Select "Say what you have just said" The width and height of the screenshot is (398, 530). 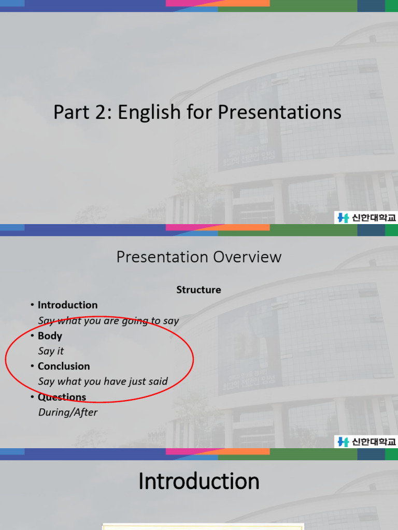(103, 381)
